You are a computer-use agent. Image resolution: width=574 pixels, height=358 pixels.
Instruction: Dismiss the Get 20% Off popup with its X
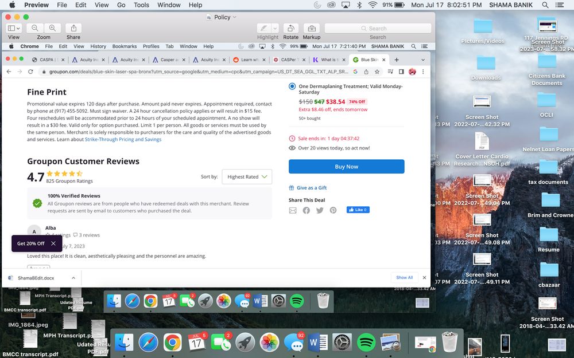click(53, 243)
